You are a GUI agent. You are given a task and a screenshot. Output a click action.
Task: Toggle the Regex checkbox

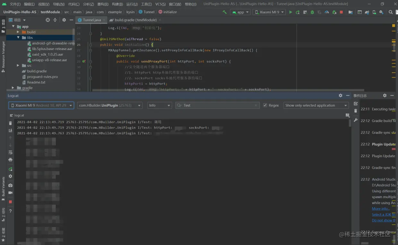pos(265,105)
